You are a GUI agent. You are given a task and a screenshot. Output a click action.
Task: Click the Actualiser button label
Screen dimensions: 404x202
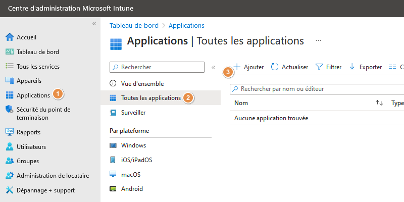click(x=295, y=67)
